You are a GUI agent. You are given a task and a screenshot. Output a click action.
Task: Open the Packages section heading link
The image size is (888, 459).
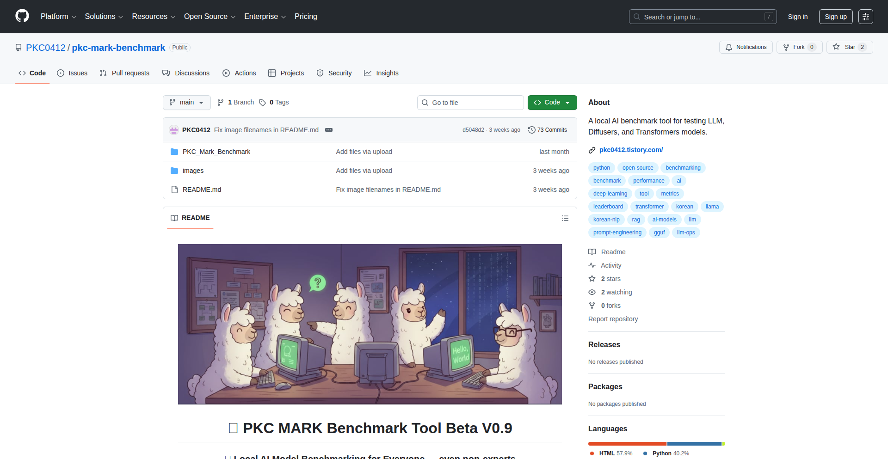[605, 387]
